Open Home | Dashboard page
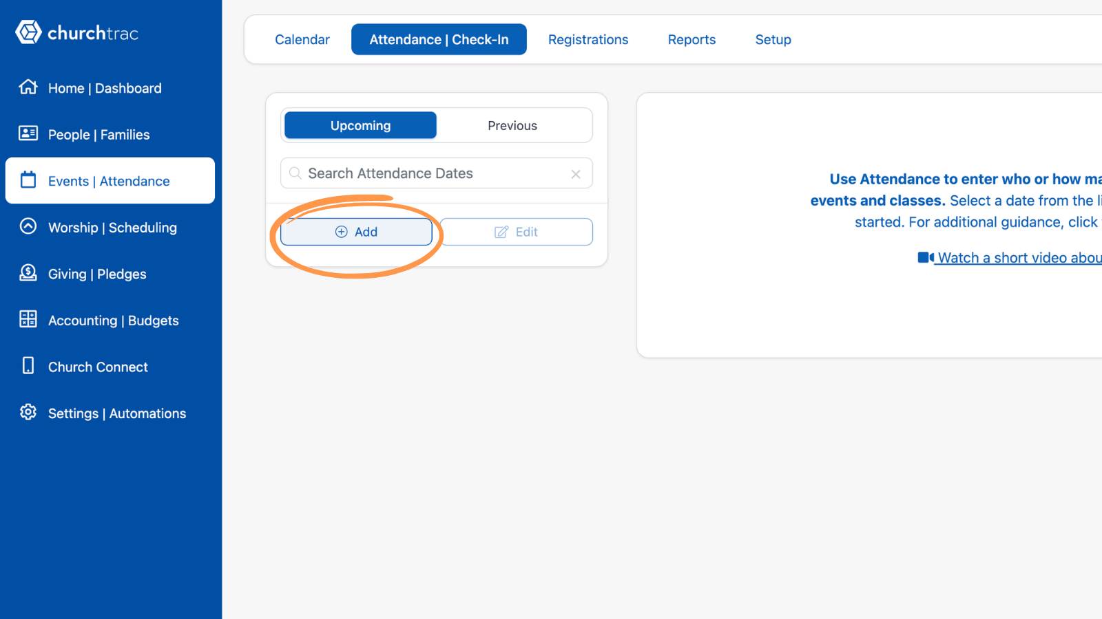The height and width of the screenshot is (619, 1102). [110, 88]
